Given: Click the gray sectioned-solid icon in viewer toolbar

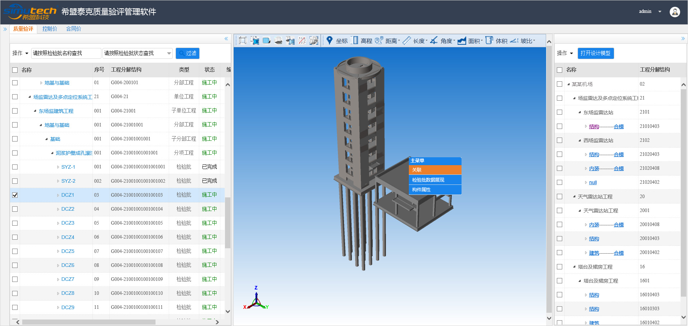Looking at the screenshot, I should click(278, 40).
